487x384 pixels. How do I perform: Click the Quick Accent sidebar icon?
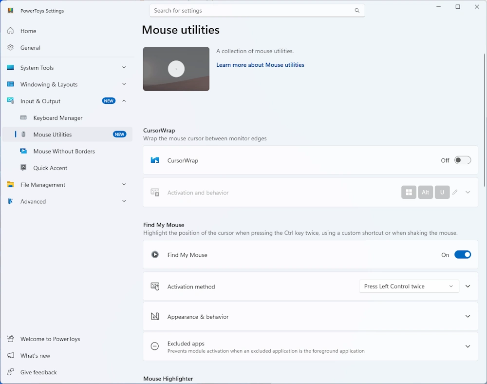(x=23, y=168)
